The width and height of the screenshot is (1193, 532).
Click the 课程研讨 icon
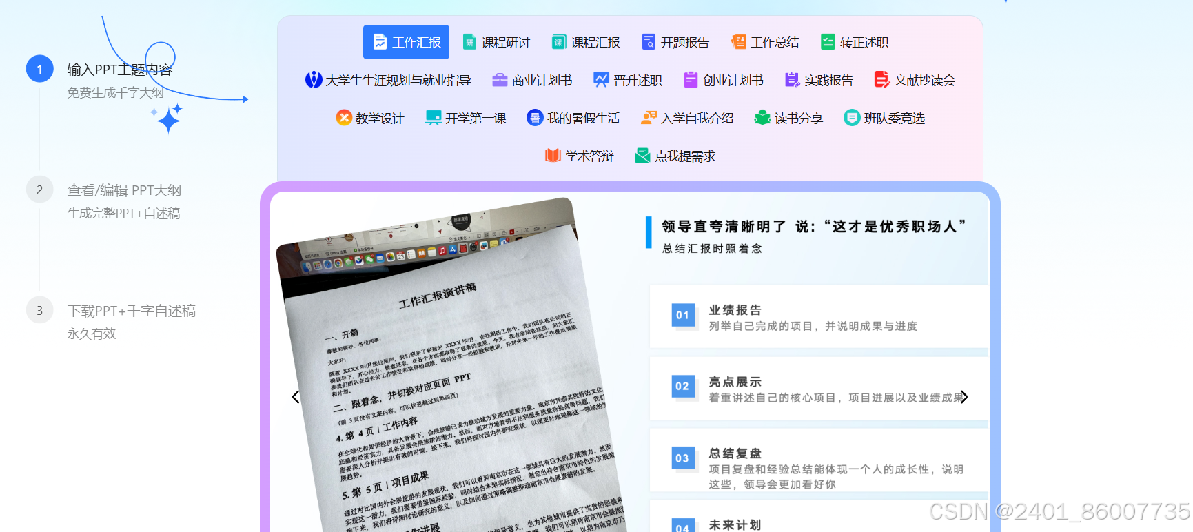click(469, 42)
